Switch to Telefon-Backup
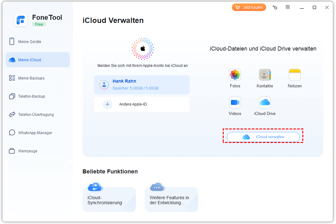Viewport: 336px width, 224px height. (31, 96)
